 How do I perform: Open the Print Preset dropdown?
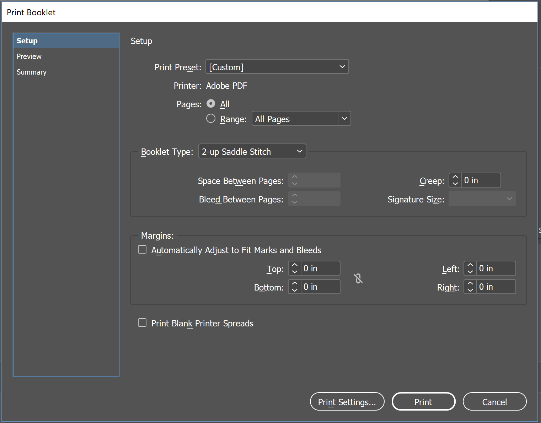pyautogui.click(x=277, y=67)
